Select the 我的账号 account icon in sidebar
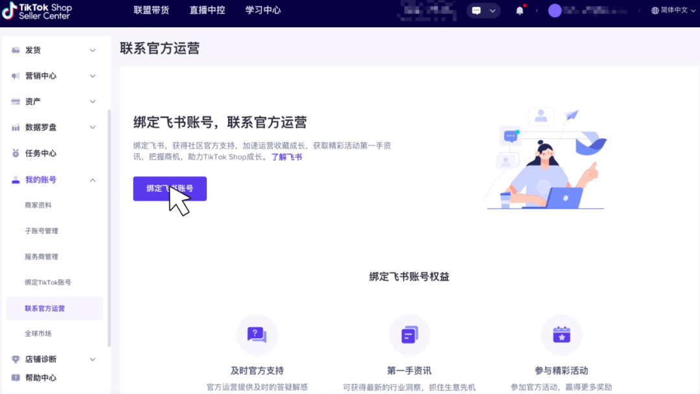Screen dimensions: 700x394 [x=14, y=180]
